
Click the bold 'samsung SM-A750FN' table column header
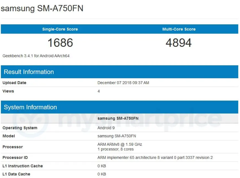118,118
